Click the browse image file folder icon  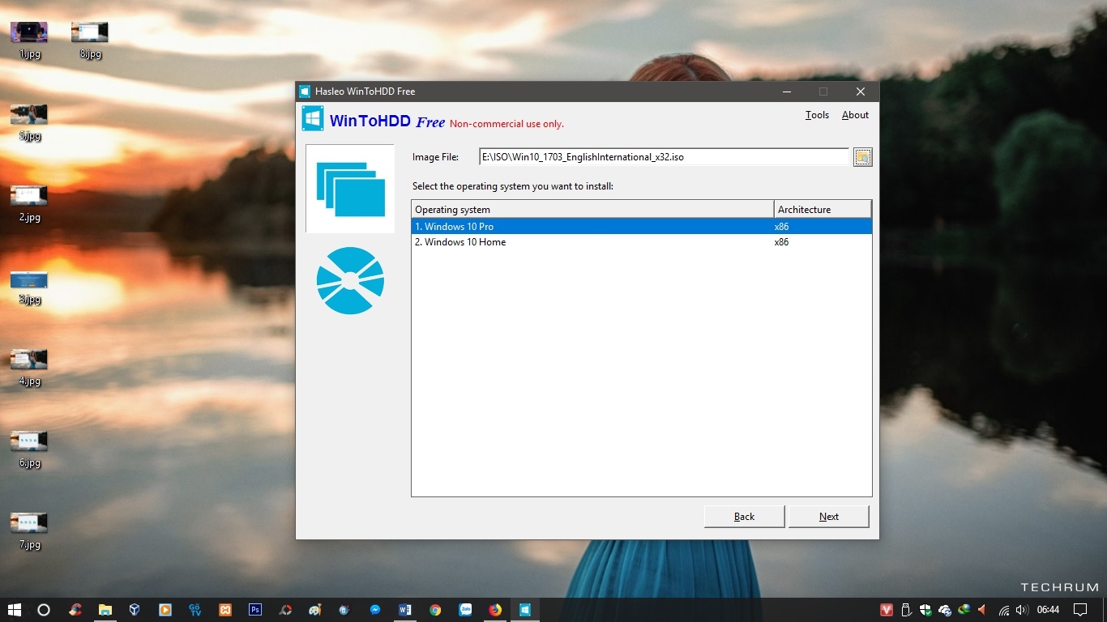coord(863,157)
